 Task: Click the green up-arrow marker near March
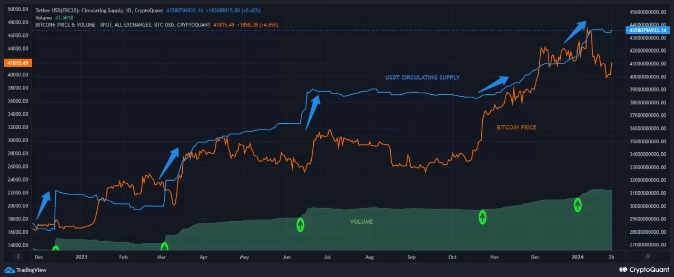pos(164,246)
